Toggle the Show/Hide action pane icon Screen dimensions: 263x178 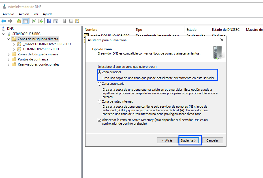pos(56,21)
